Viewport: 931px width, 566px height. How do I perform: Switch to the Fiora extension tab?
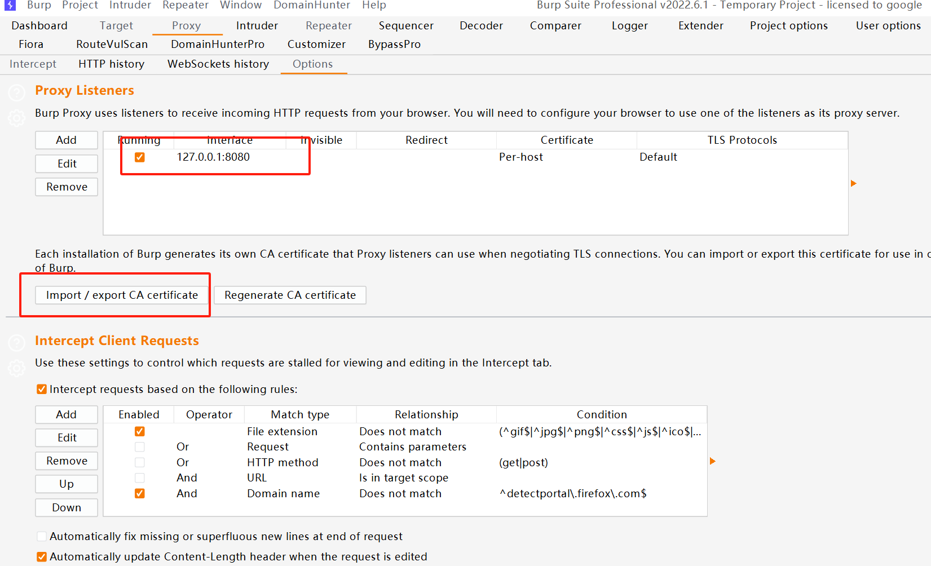pos(31,44)
